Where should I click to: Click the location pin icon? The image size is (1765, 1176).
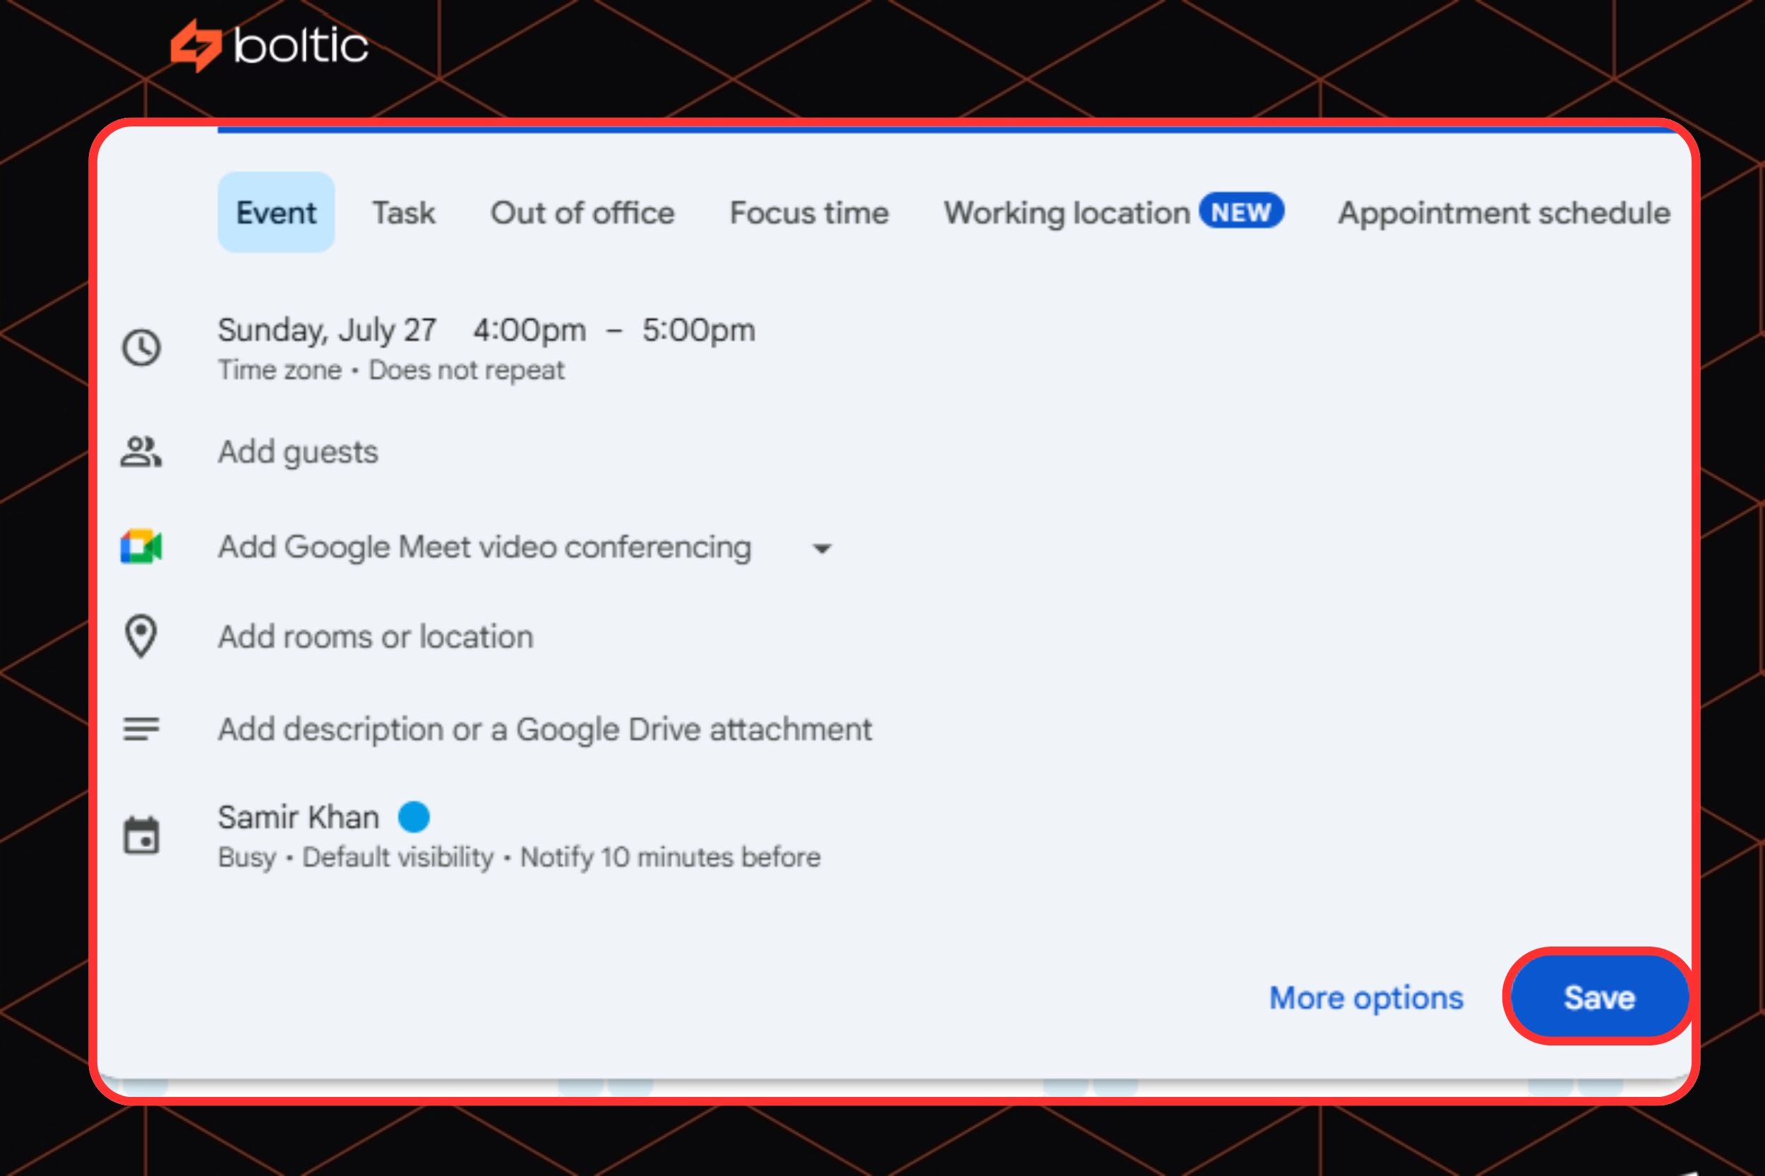click(141, 636)
